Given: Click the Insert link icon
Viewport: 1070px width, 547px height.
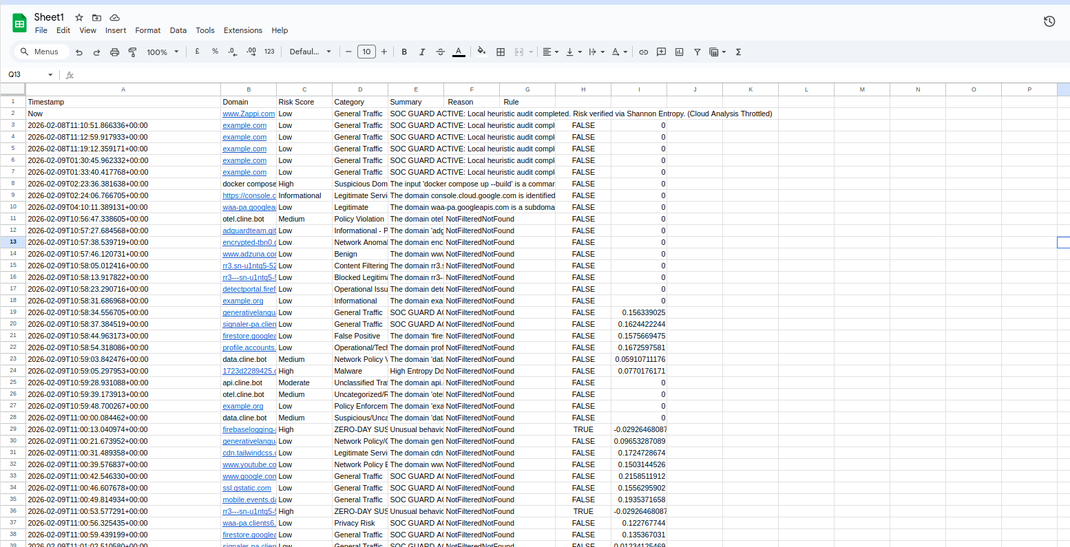Looking at the screenshot, I should point(643,52).
